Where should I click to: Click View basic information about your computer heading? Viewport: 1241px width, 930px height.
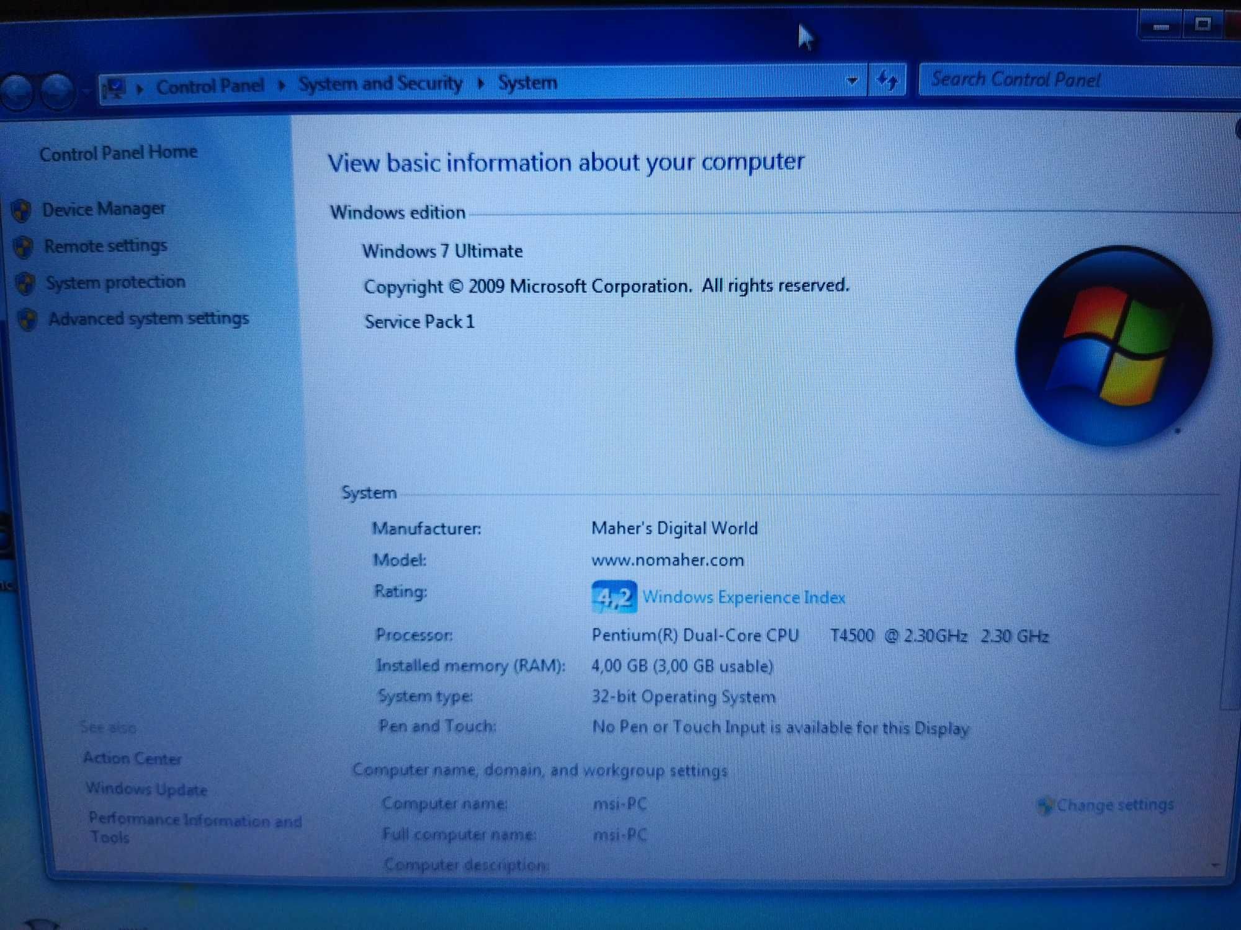click(566, 162)
